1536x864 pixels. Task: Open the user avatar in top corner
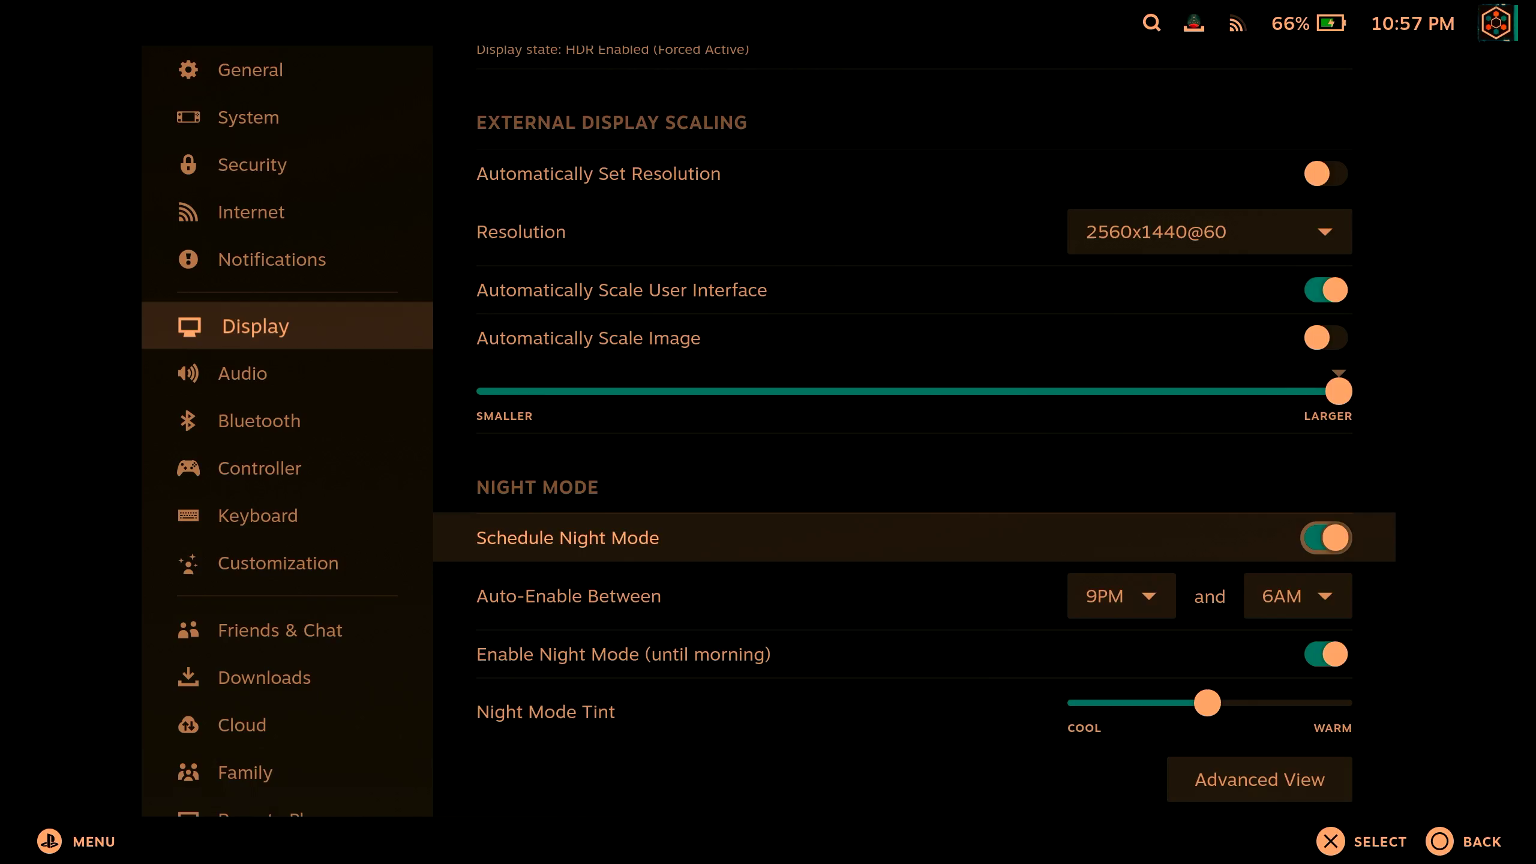click(x=1496, y=23)
